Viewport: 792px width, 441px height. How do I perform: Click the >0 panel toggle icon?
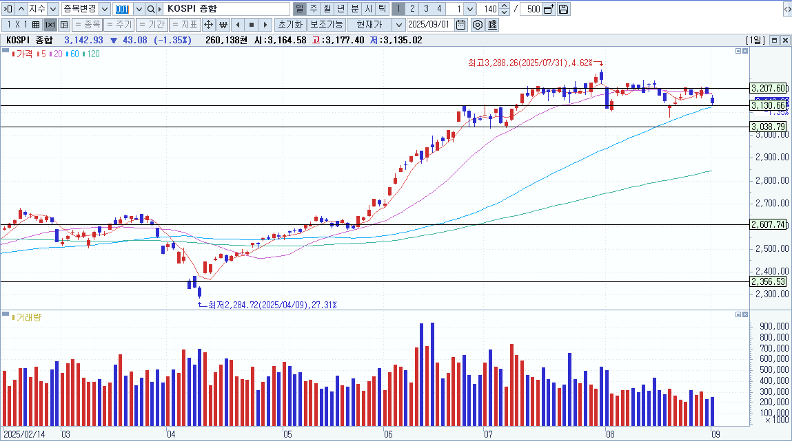[x=8, y=9]
